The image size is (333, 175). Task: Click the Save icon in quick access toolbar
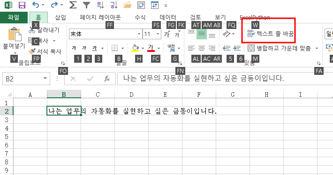point(22,5)
